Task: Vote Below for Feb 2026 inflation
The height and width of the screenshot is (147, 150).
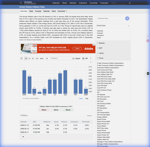Action: click(x=44, y=110)
